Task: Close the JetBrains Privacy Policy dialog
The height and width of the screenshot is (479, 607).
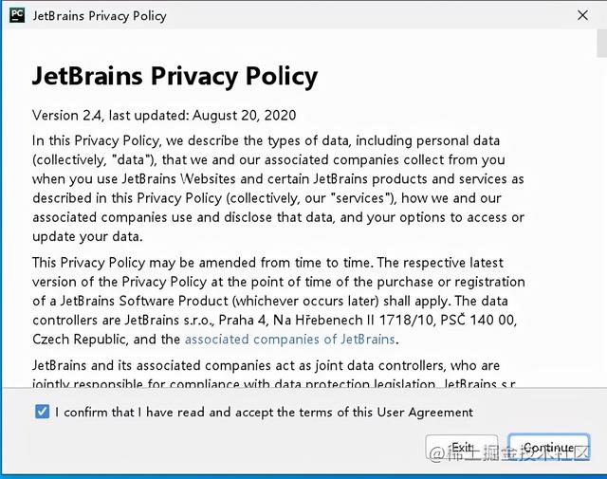Action: tap(580, 15)
